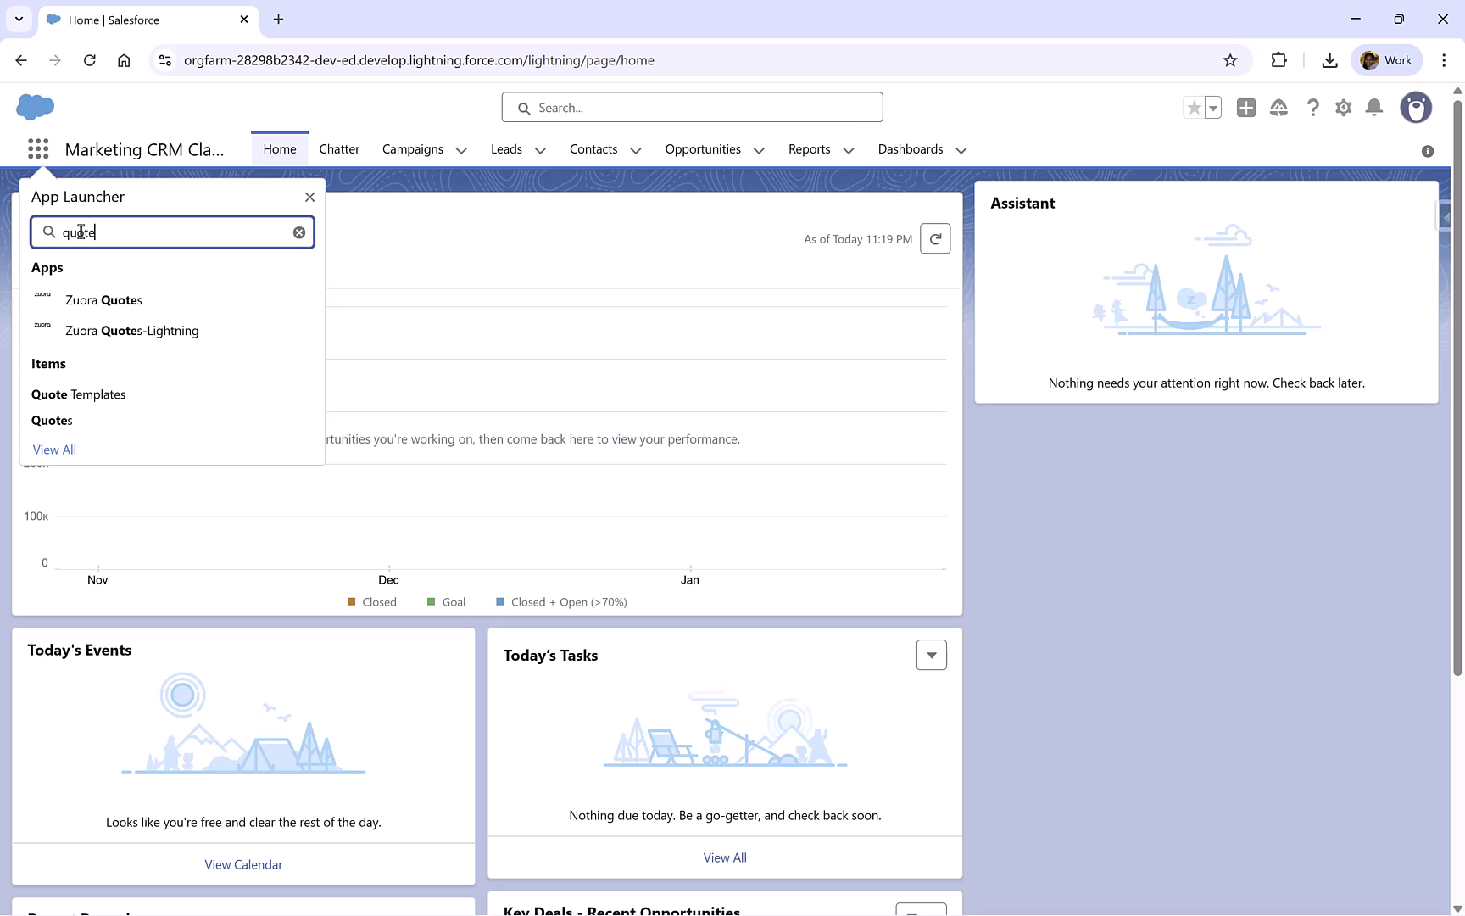Open the Reports menu item
Screen dimensions: 1465x916
coord(810,148)
